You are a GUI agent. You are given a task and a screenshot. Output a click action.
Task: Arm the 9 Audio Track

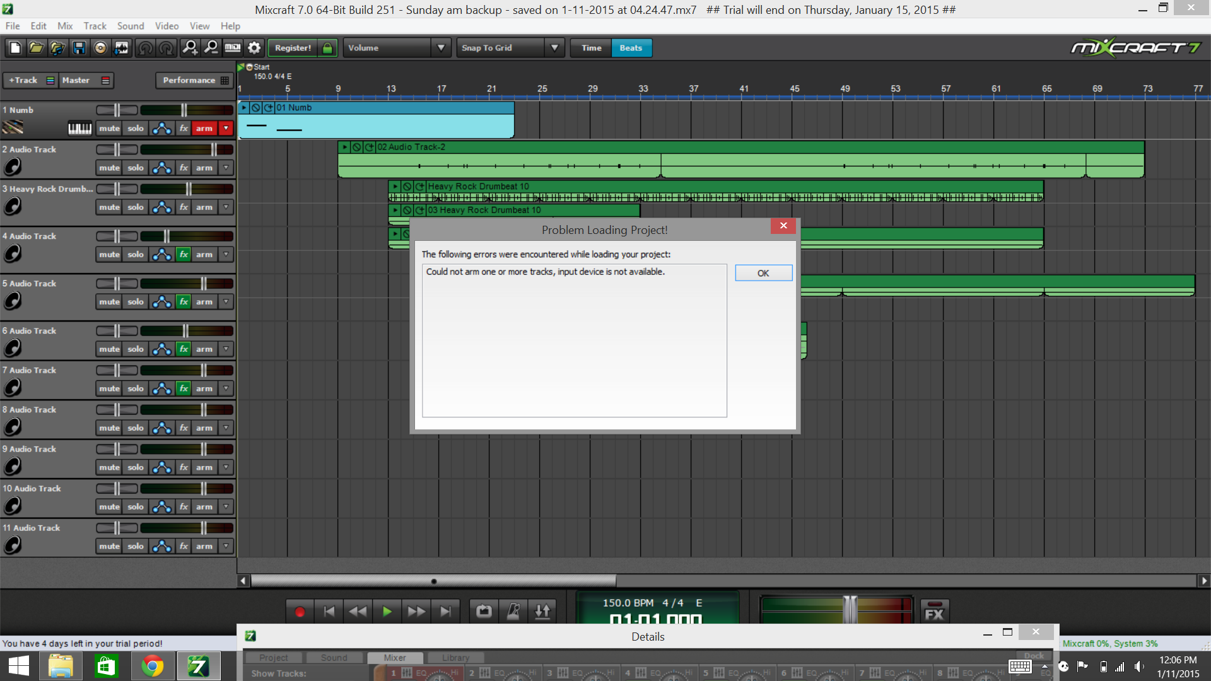(x=204, y=467)
